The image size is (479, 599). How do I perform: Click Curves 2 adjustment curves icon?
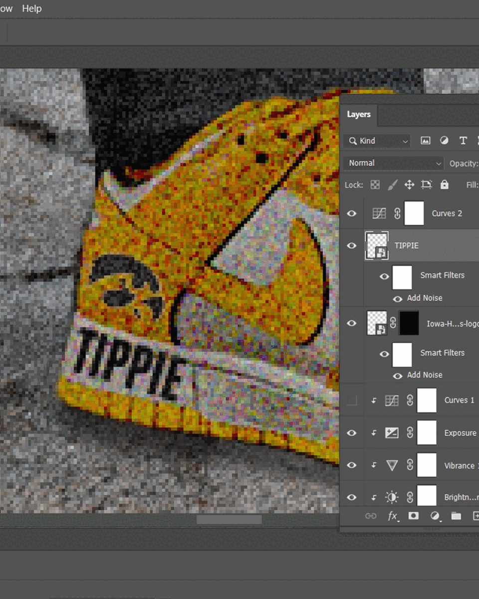(x=379, y=214)
